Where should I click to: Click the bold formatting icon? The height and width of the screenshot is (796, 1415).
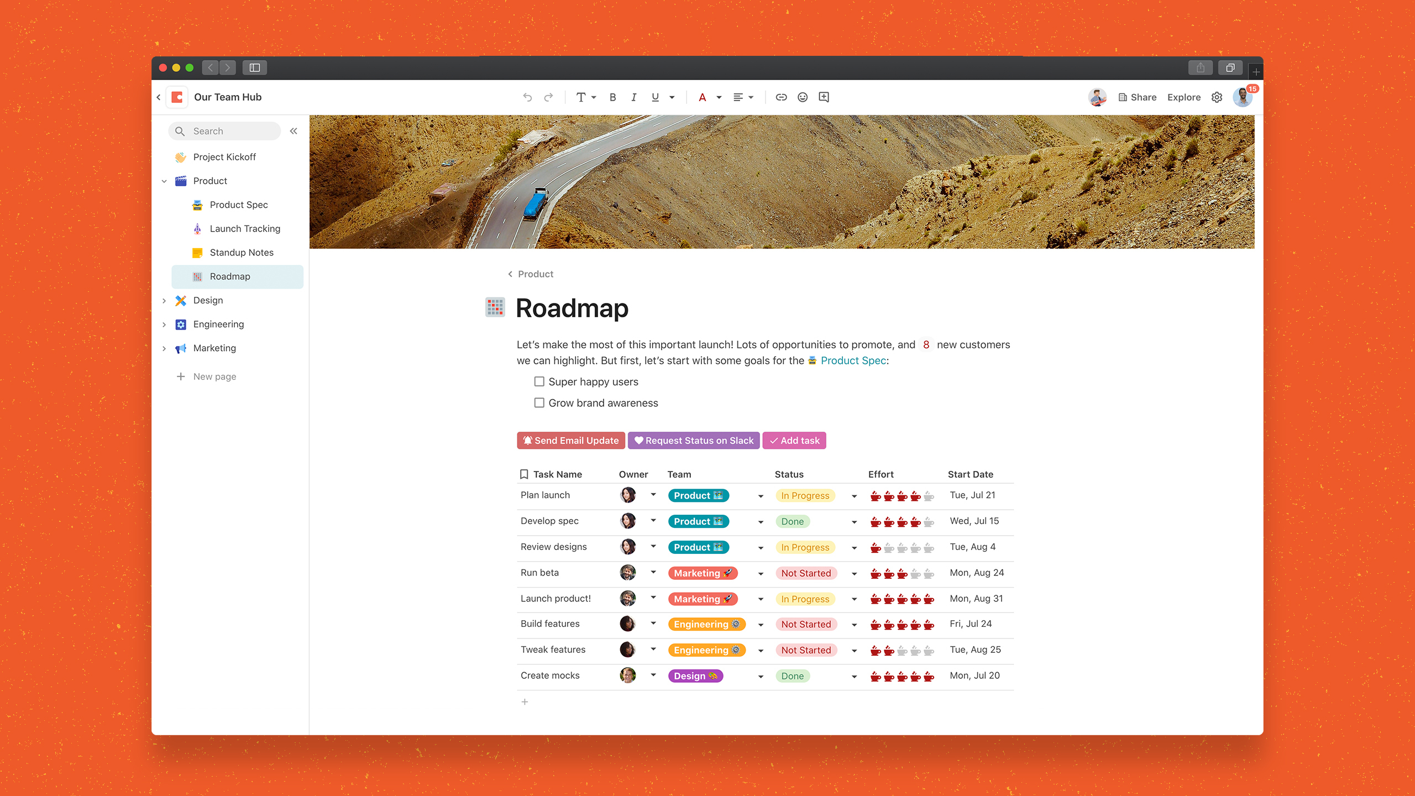coord(612,96)
